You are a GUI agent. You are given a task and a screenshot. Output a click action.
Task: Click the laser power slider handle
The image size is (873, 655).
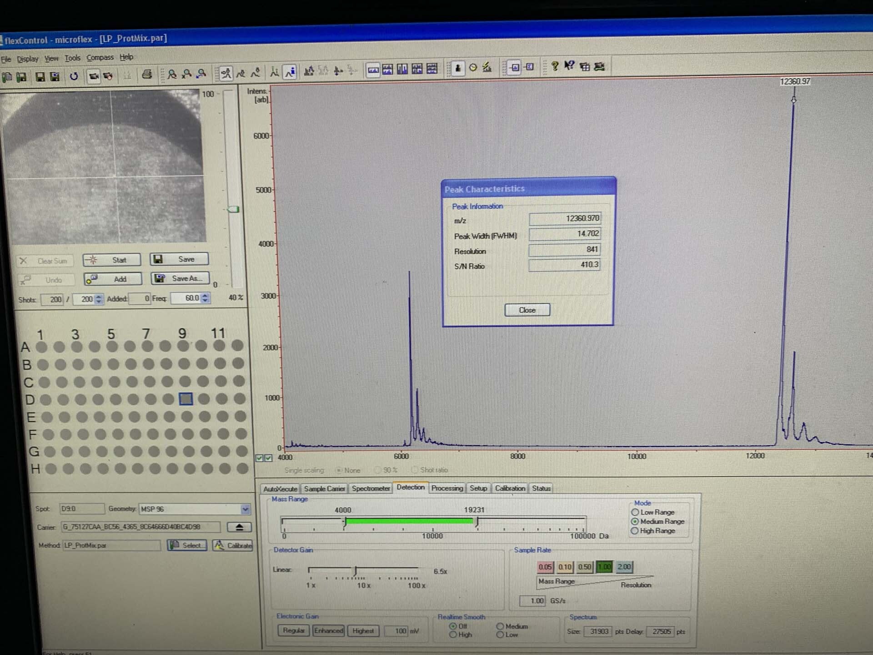point(234,209)
